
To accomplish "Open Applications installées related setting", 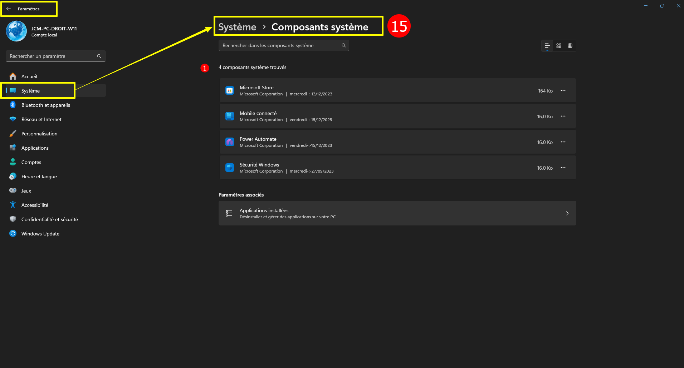I will (x=397, y=213).
